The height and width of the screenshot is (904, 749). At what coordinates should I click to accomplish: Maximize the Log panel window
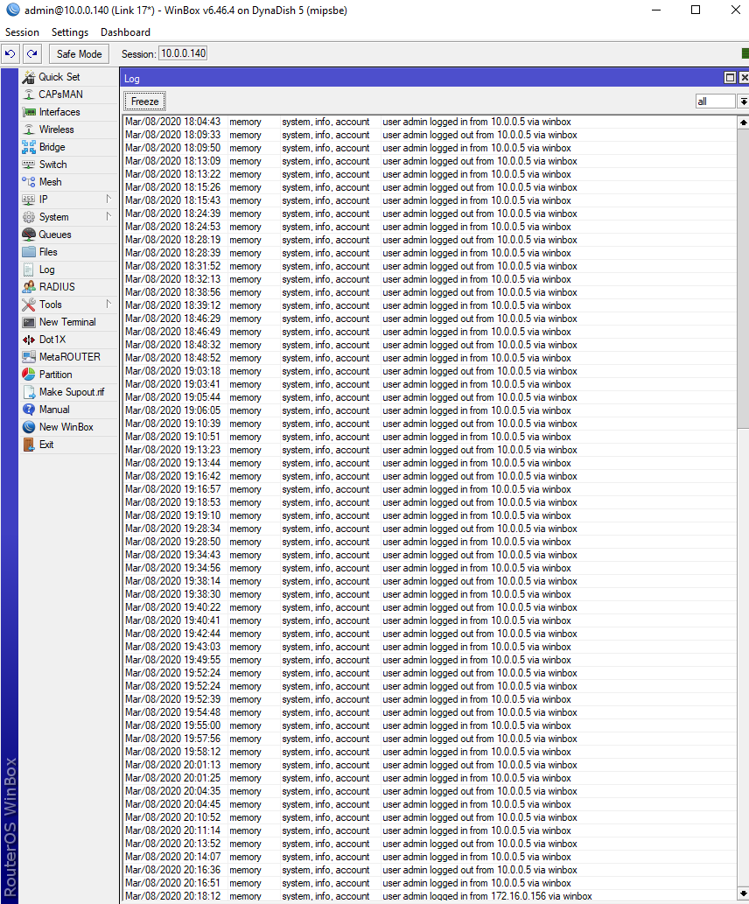click(x=730, y=78)
